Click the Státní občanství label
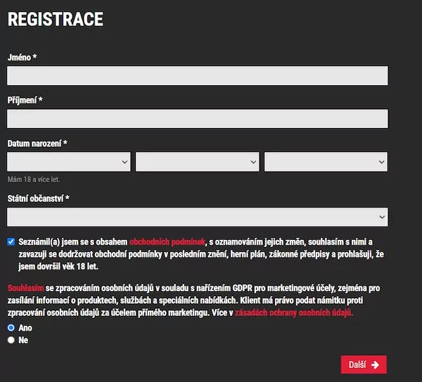Viewport: 422px width, 382px height. pyautogui.click(x=38, y=198)
